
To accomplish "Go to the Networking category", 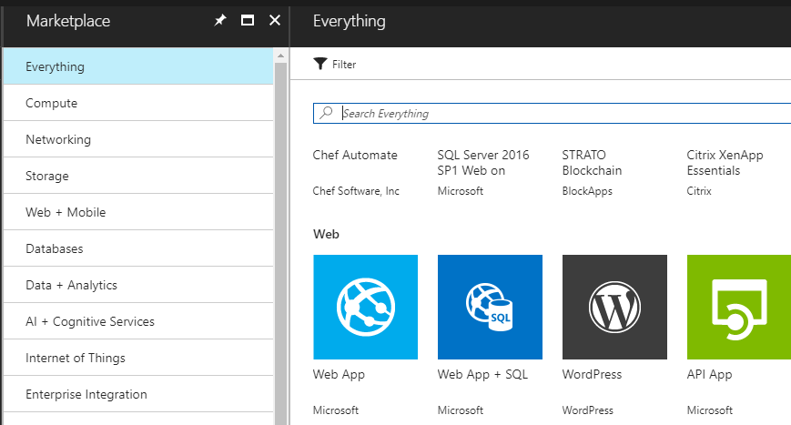I will [x=58, y=140].
